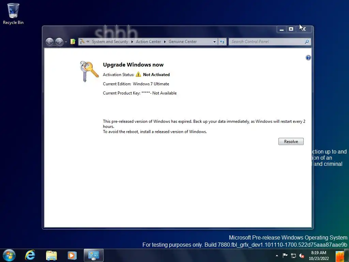Maximize the Genuine Center window
The height and width of the screenshot is (262, 349).
(291, 29)
